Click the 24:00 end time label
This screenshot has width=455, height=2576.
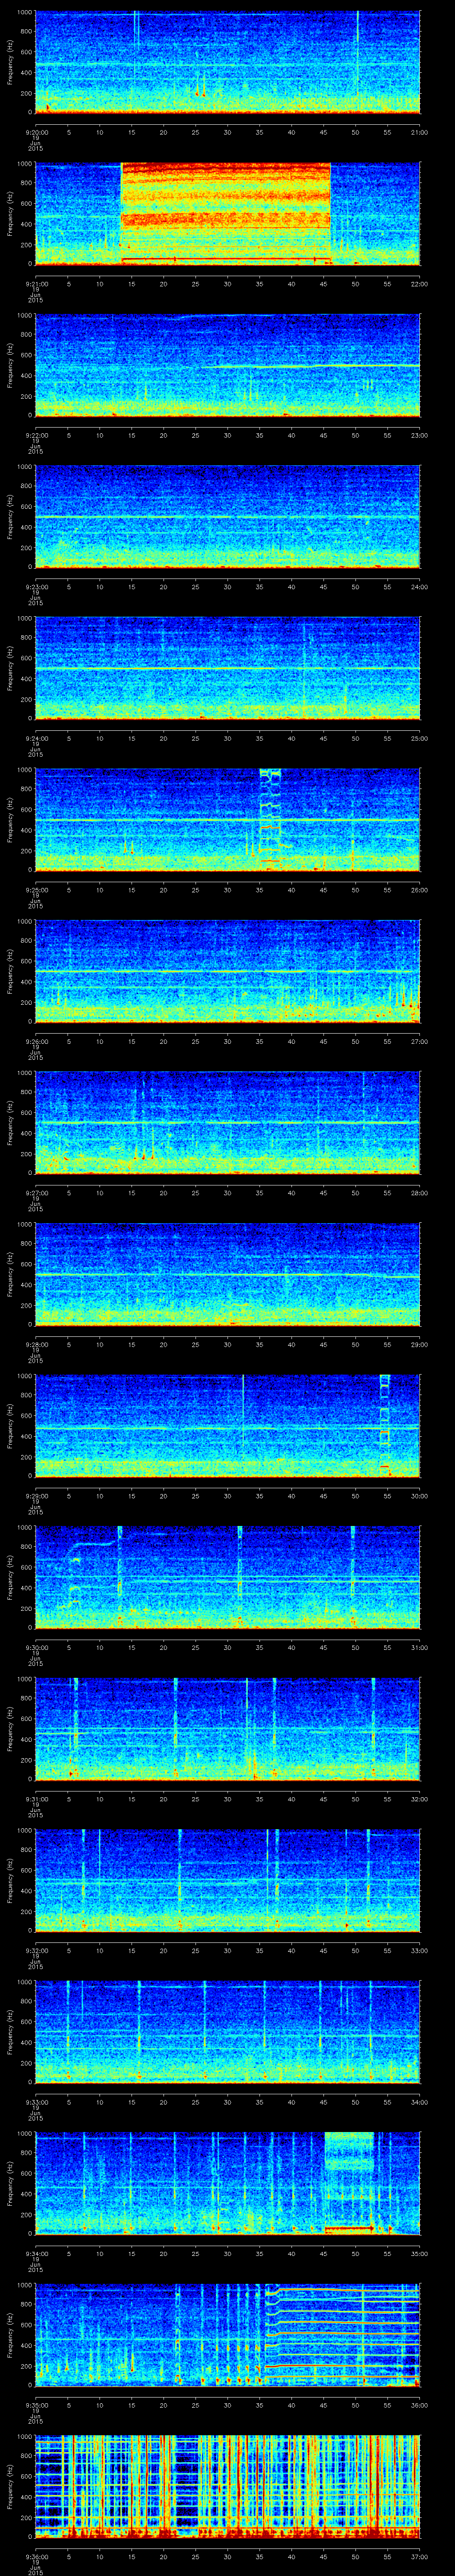click(419, 586)
